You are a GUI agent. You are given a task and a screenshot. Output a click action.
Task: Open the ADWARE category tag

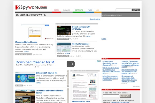pos(19,85)
